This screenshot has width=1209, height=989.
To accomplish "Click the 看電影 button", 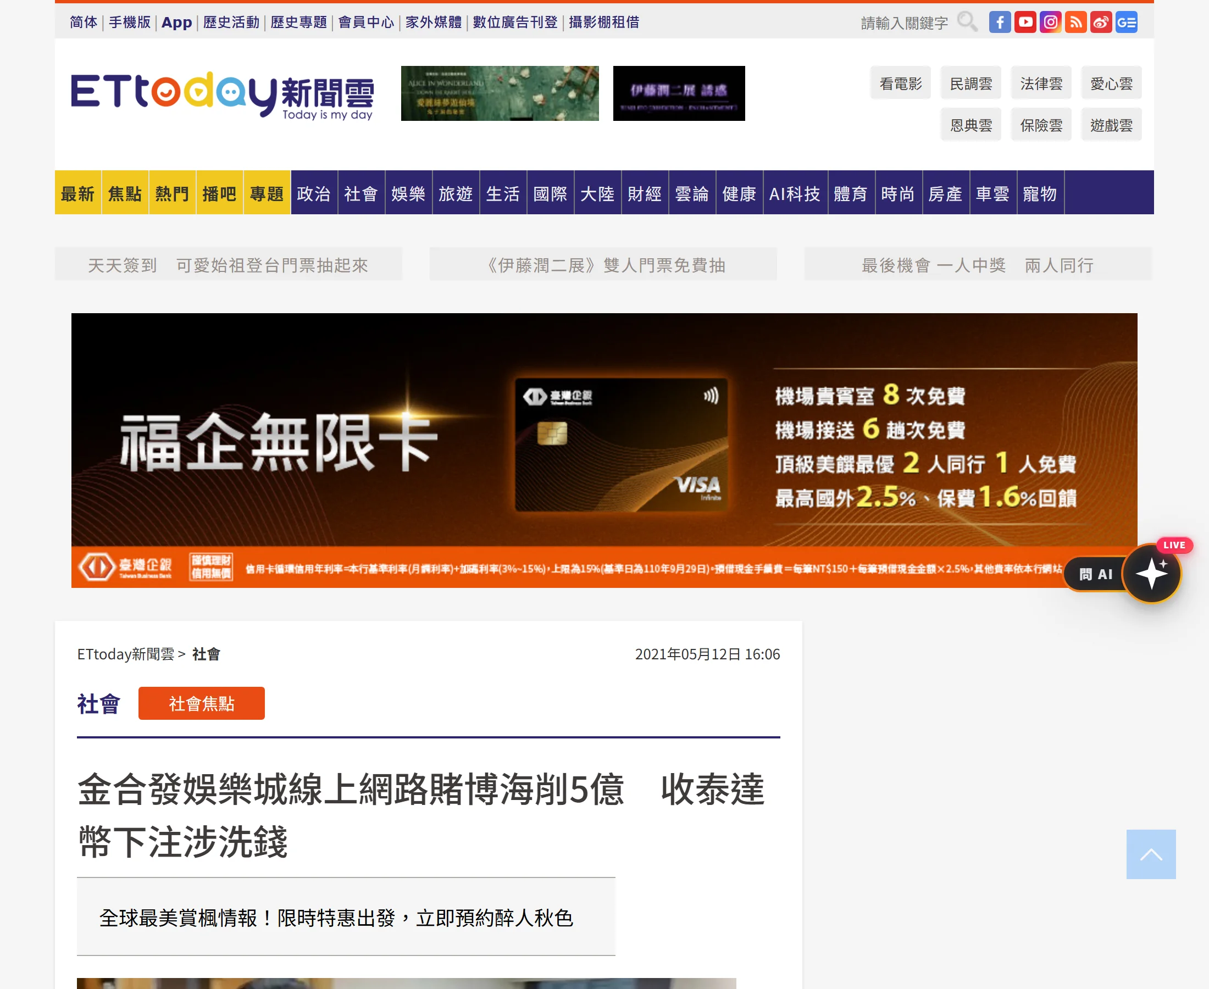I will [900, 83].
